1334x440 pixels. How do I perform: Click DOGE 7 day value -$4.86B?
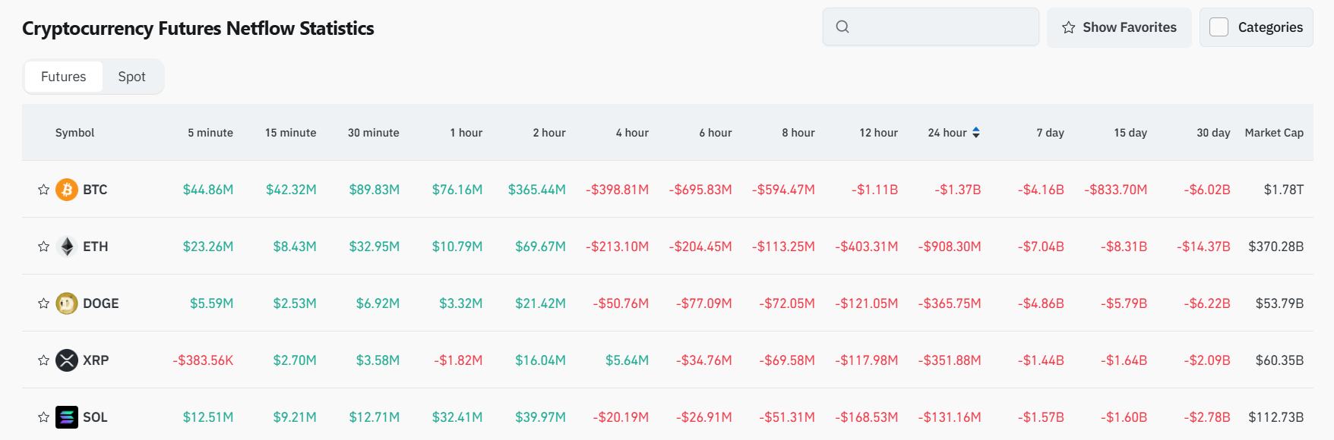pos(1041,303)
